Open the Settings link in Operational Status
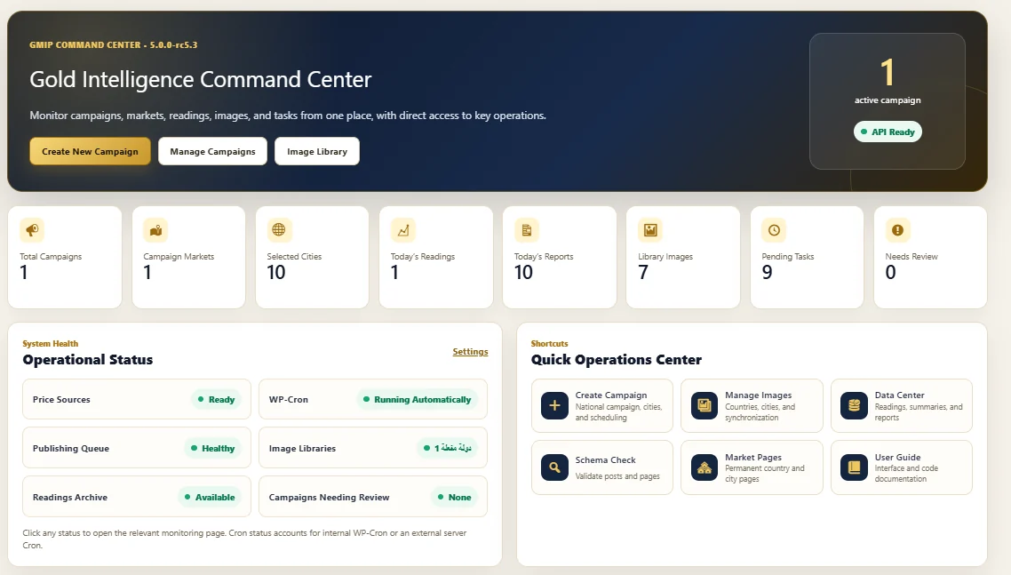The image size is (1011, 575). 470,352
